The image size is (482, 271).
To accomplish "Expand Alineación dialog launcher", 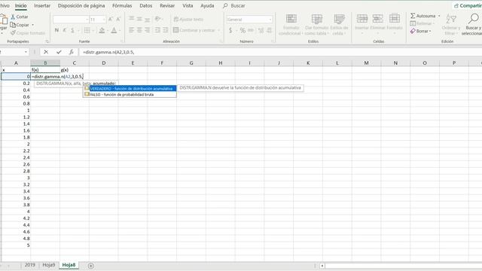I will point(221,41).
